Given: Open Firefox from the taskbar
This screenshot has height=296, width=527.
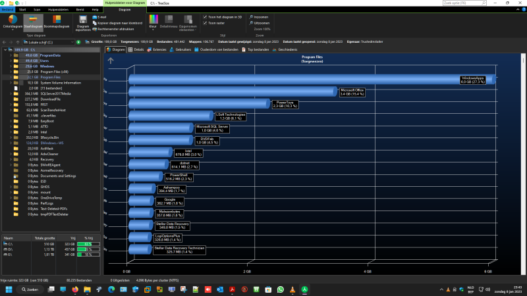Looking at the screenshot, I should tap(74, 289).
